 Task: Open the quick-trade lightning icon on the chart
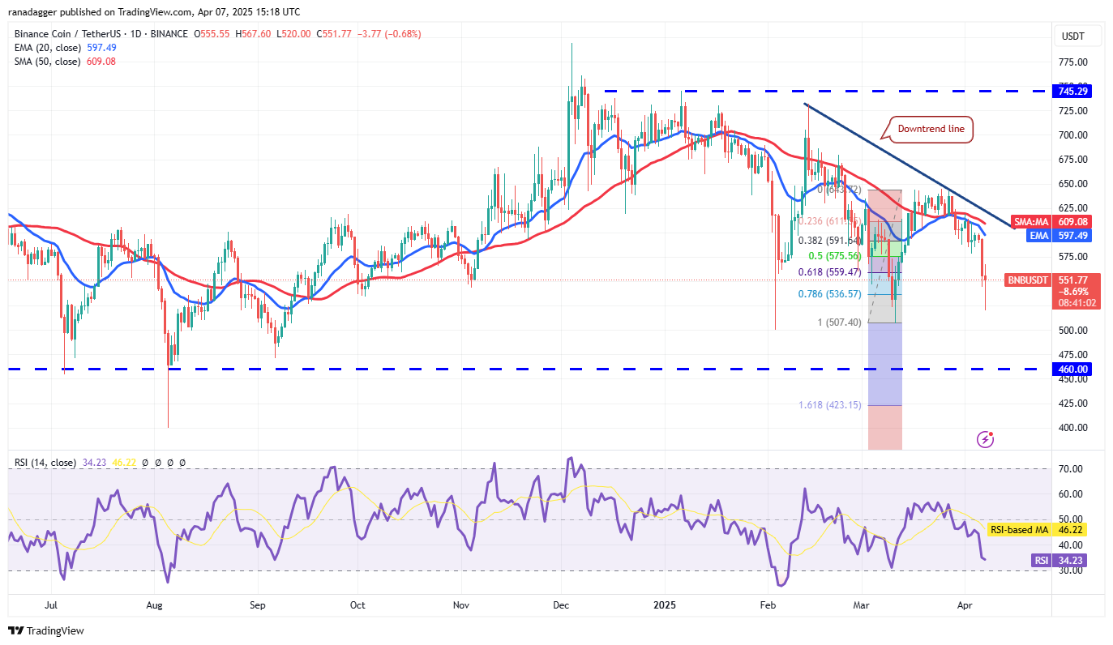point(984,438)
